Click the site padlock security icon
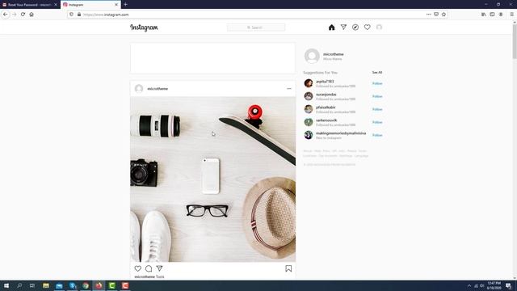Image resolution: width=517 pixels, height=291 pixels. [x=79, y=15]
